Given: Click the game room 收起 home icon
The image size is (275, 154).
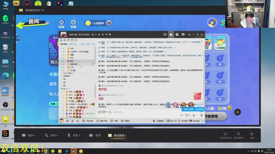Looking at the screenshot, I should click(x=61, y=23).
